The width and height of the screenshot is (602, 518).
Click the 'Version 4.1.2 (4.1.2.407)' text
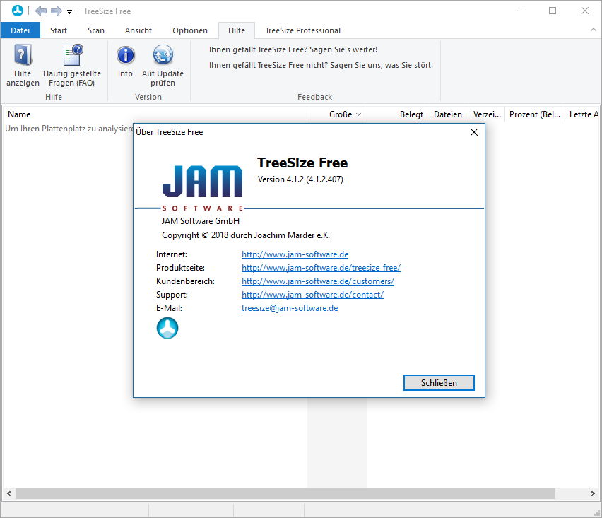pyautogui.click(x=300, y=179)
